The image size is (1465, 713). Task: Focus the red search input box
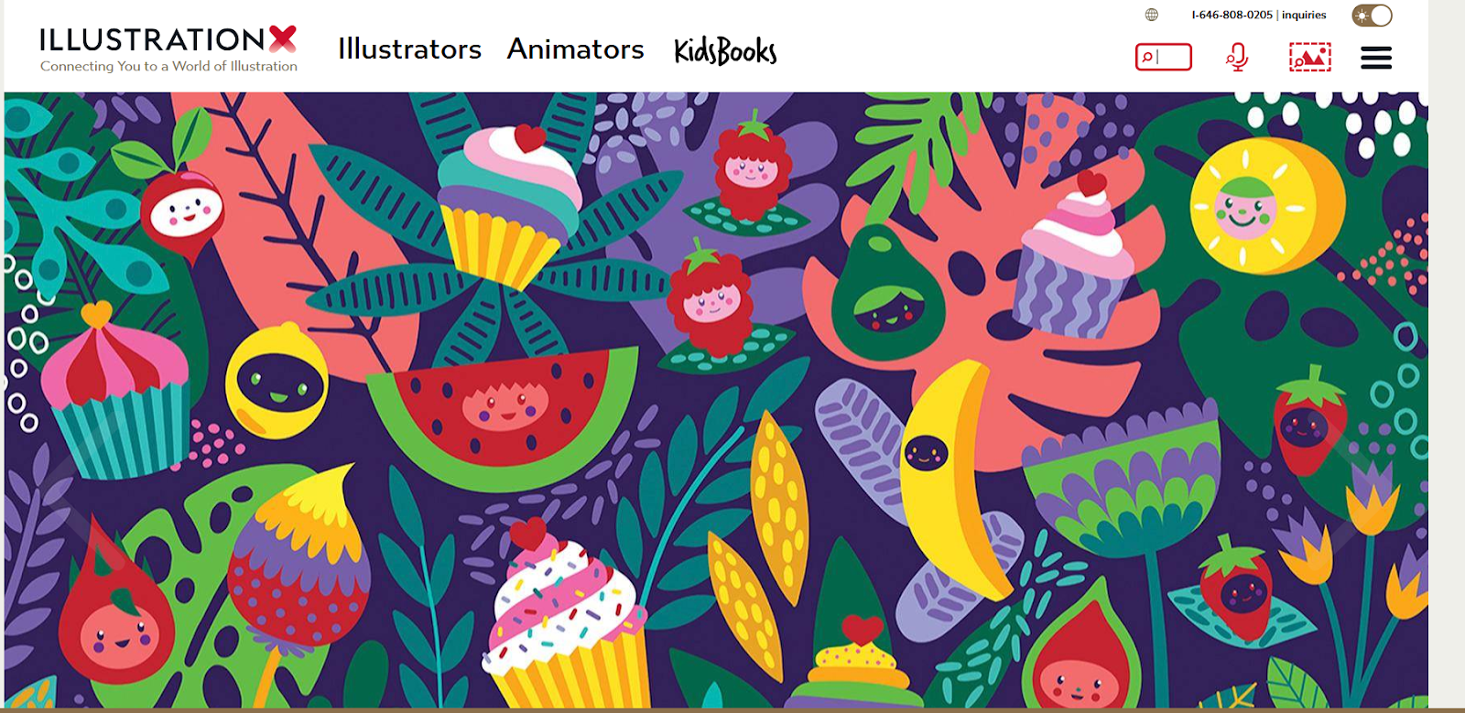pyautogui.click(x=1163, y=57)
